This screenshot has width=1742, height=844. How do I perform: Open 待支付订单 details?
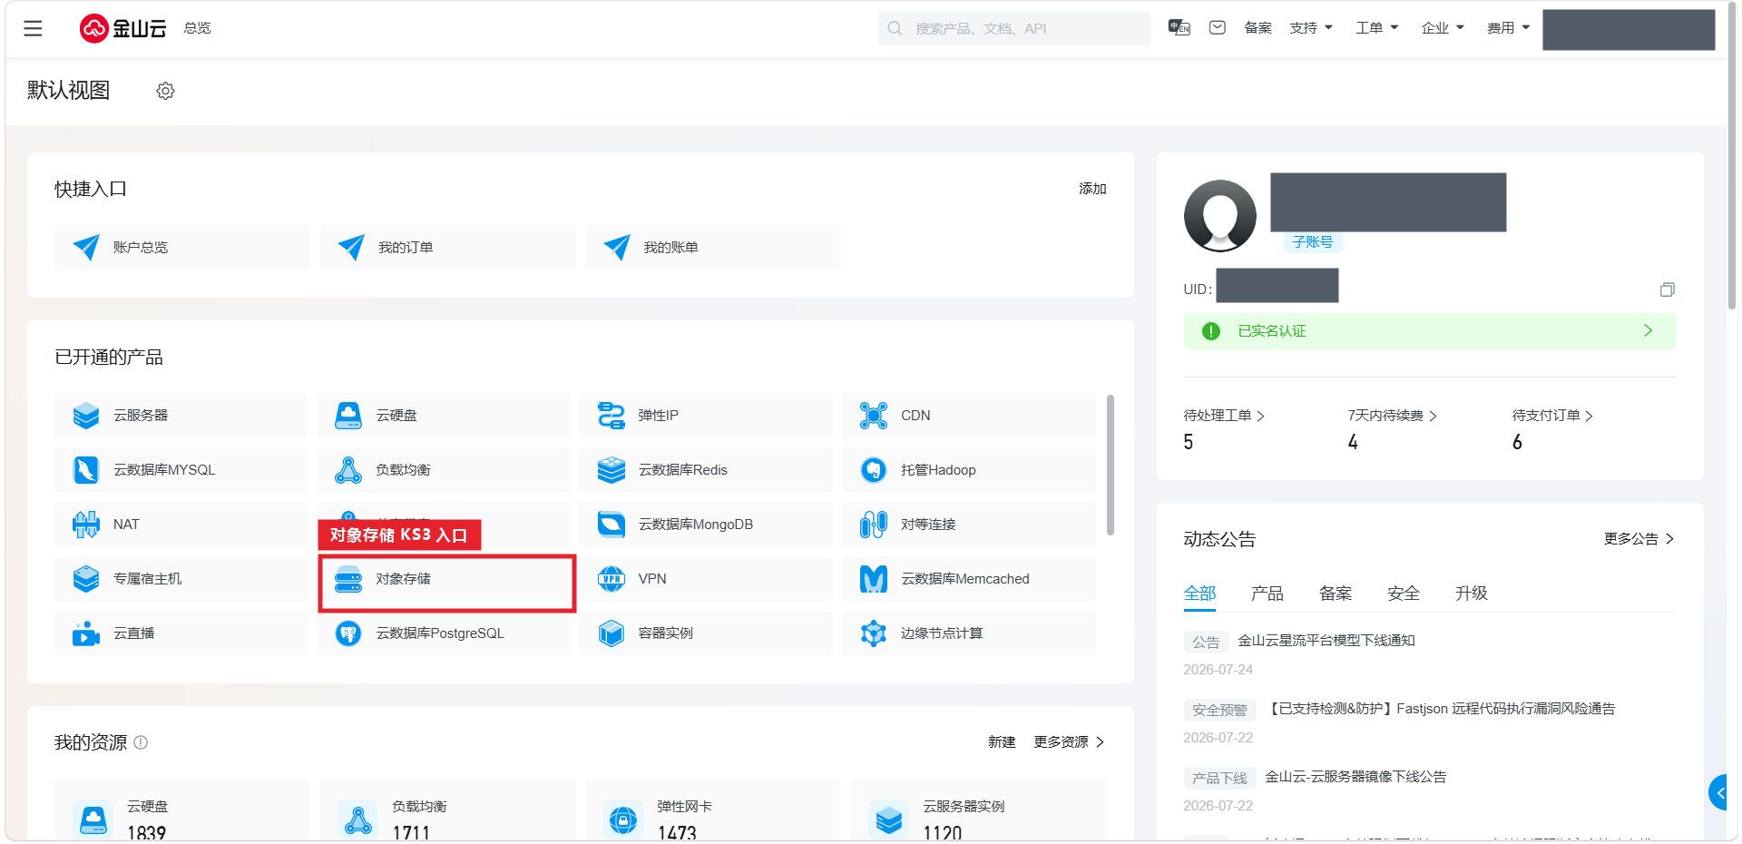pos(1552,416)
